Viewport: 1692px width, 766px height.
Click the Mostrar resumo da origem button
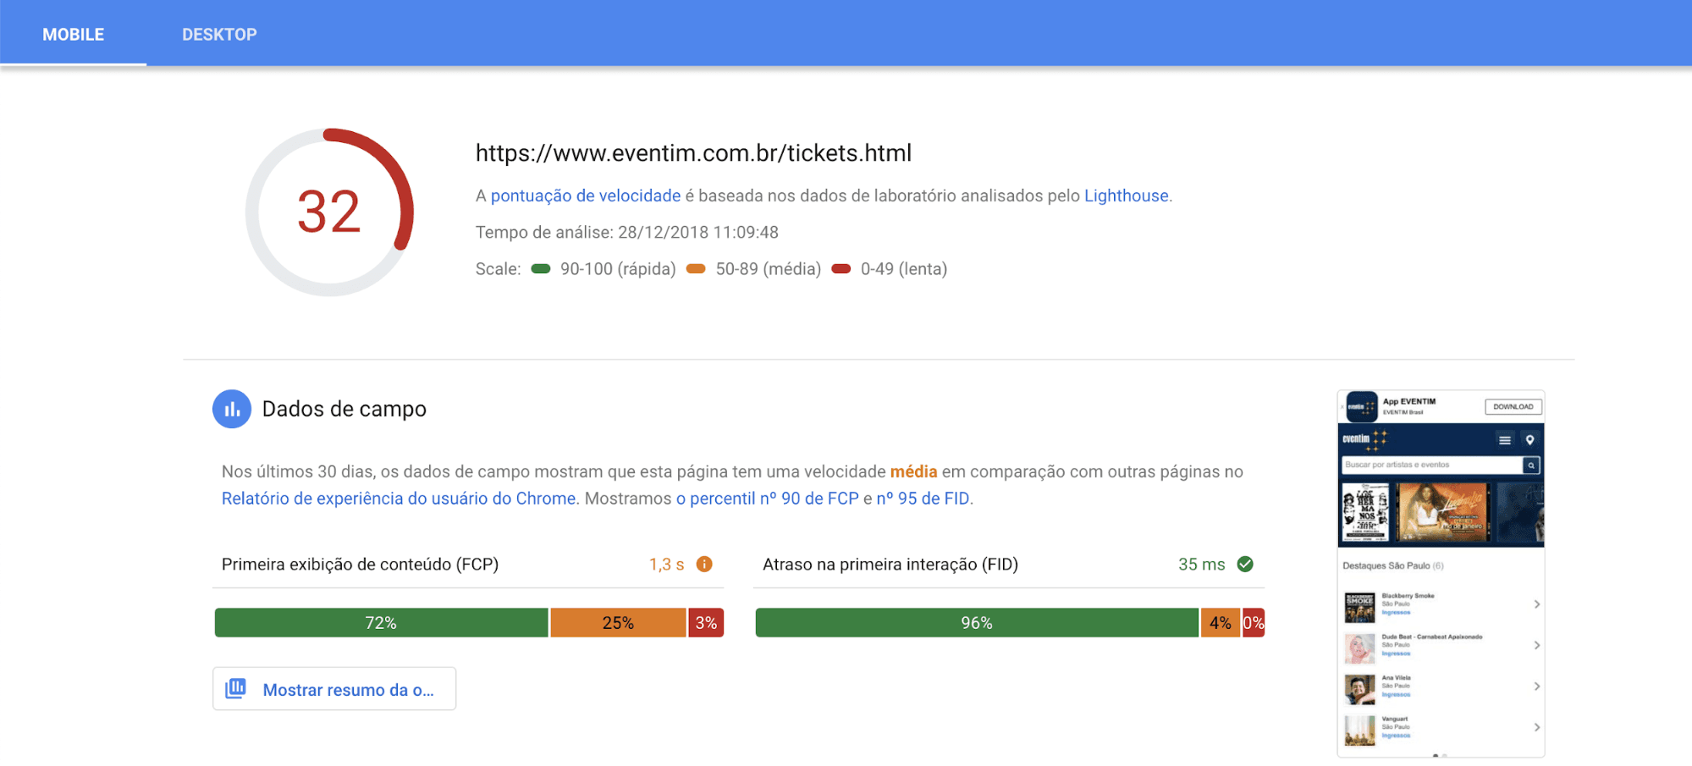pos(334,689)
